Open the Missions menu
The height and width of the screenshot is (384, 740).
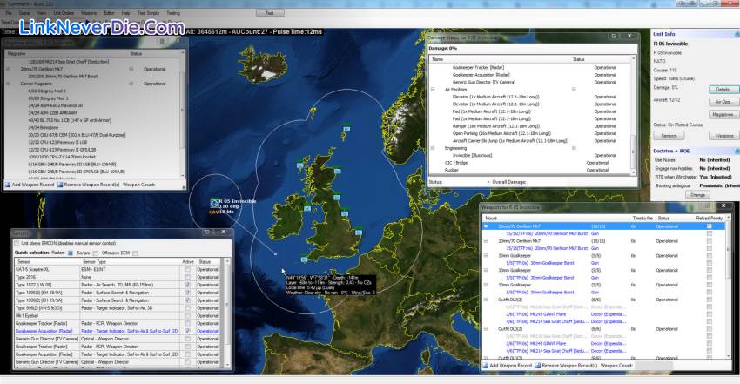pyautogui.click(x=89, y=13)
